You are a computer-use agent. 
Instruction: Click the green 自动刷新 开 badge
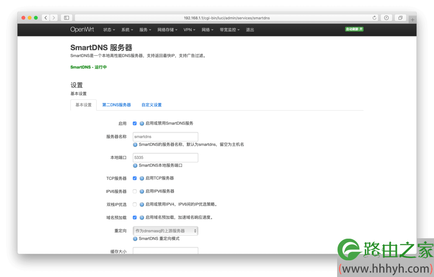(354, 29)
